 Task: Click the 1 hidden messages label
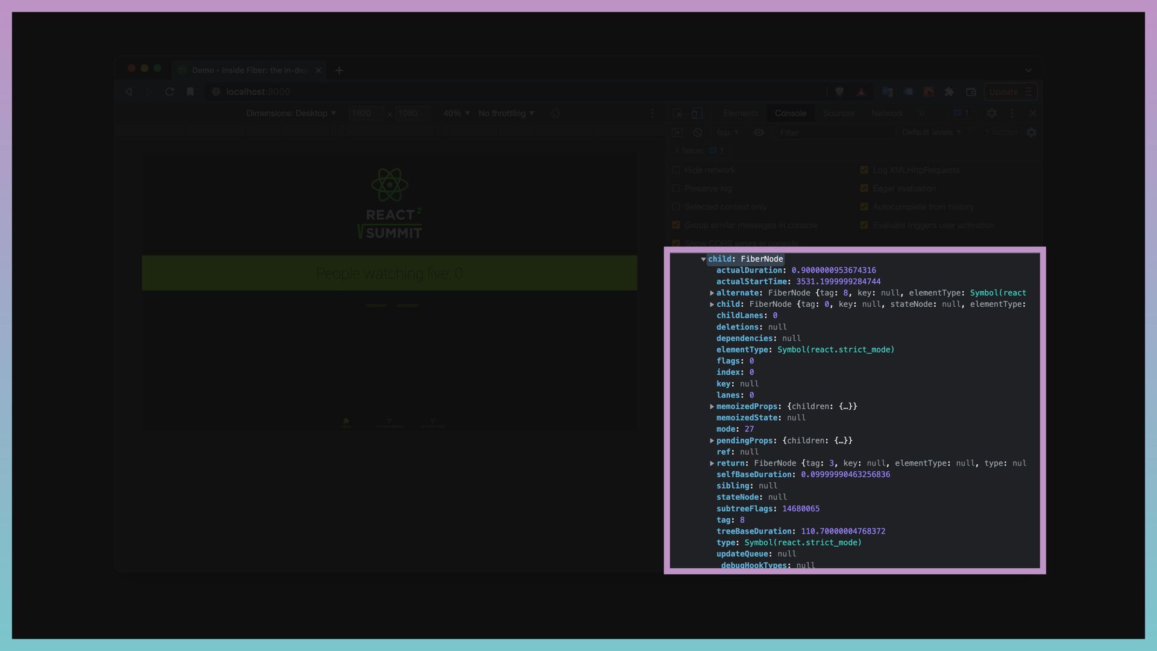pyautogui.click(x=1002, y=133)
